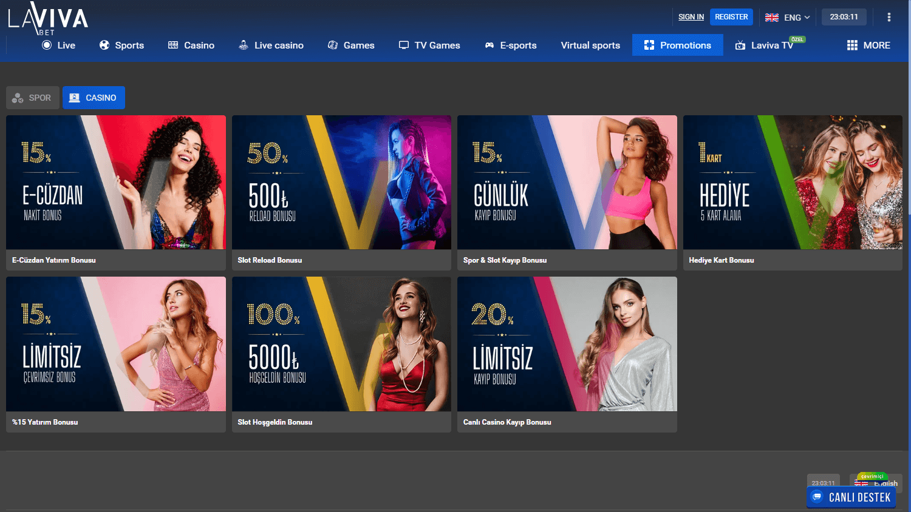
Task: Click the live chat bubble icon
Action: click(x=816, y=497)
